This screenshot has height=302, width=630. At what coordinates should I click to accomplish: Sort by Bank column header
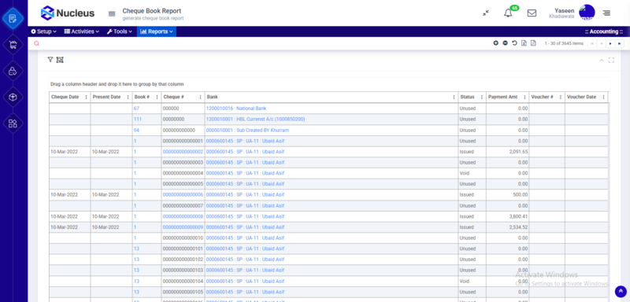[x=212, y=97]
